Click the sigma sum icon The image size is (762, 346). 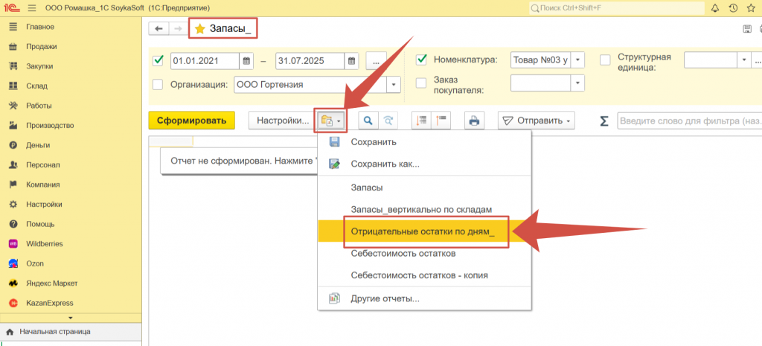604,121
